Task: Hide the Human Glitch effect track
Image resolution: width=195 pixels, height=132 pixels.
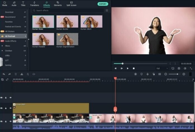Action: tap(11, 108)
